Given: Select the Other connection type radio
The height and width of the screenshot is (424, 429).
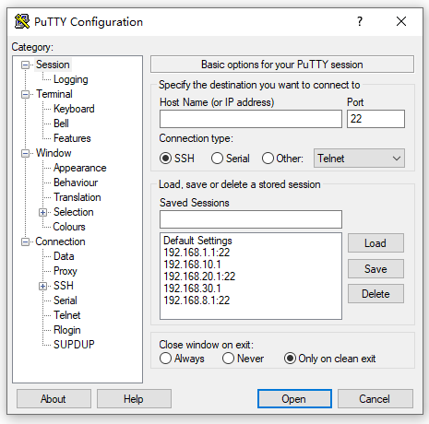Looking at the screenshot, I should coord(268,159).
